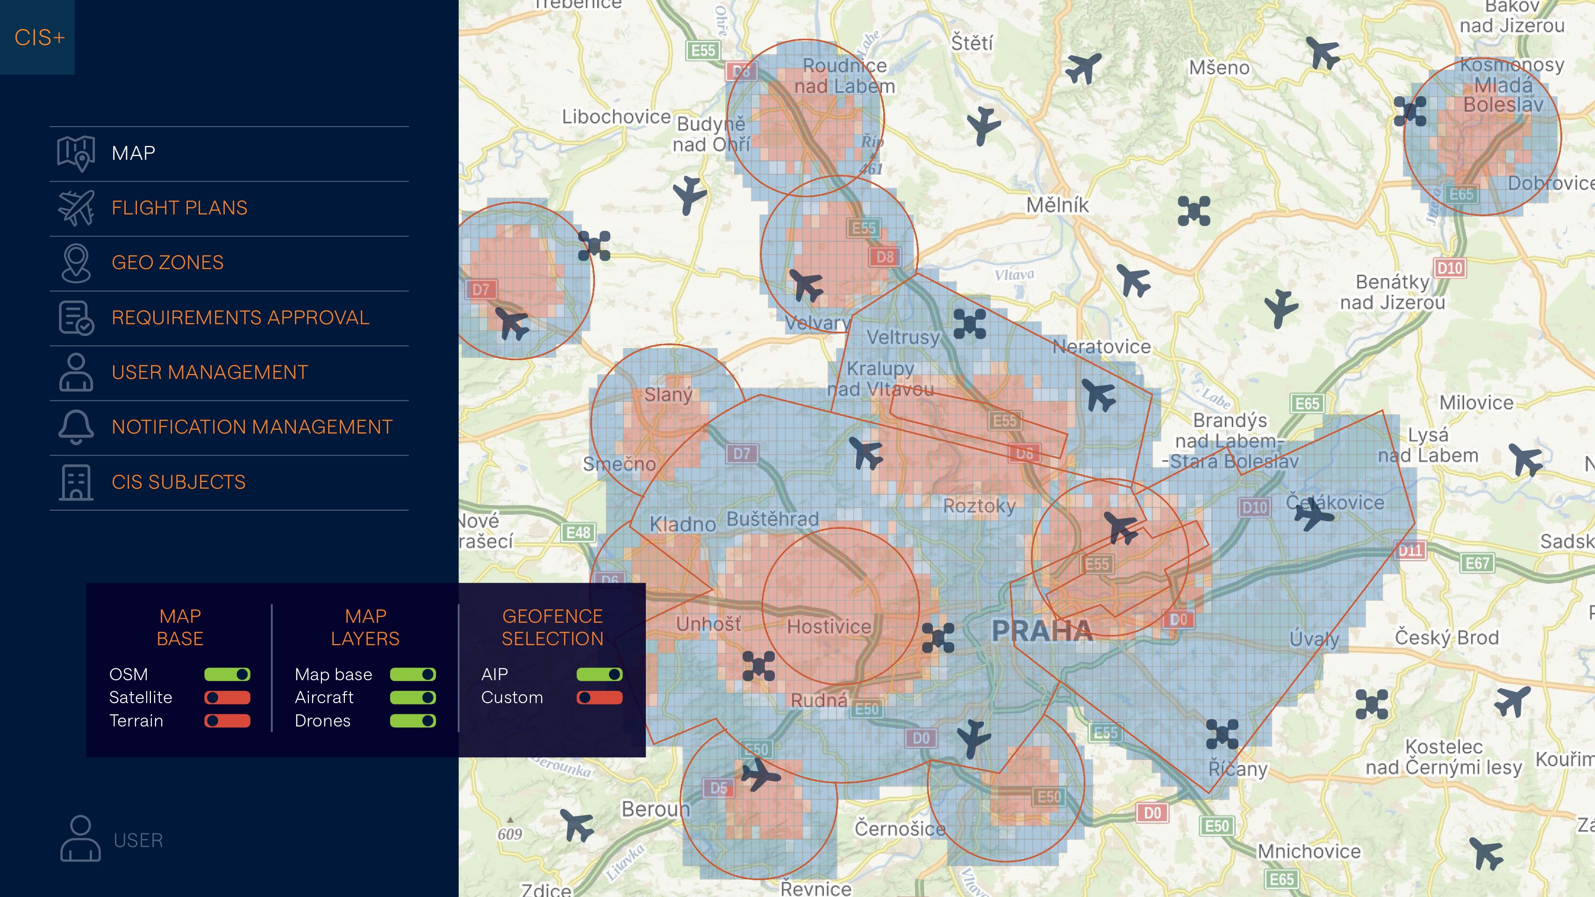
Task: Click the Geo Zones pin icon
Action: pos(76,263)
